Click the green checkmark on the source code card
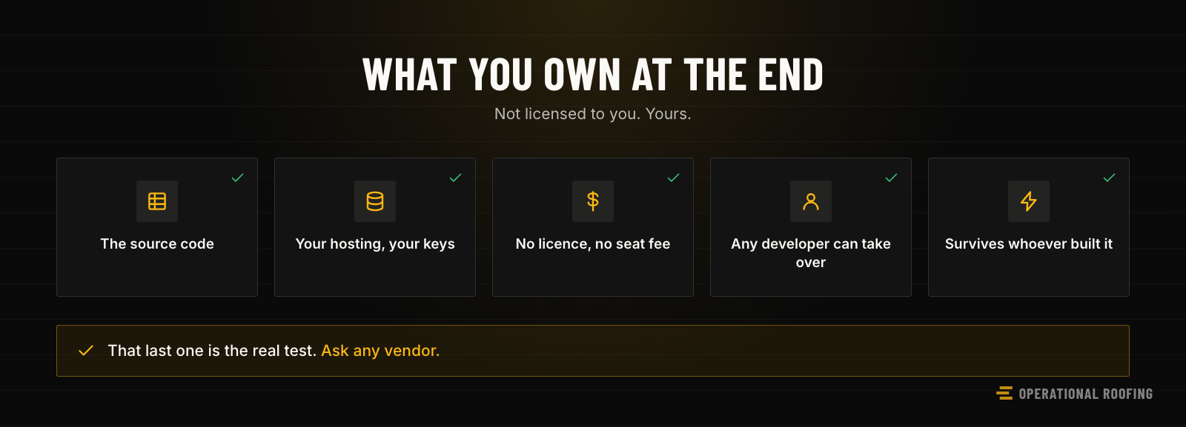 pos(237,178)
